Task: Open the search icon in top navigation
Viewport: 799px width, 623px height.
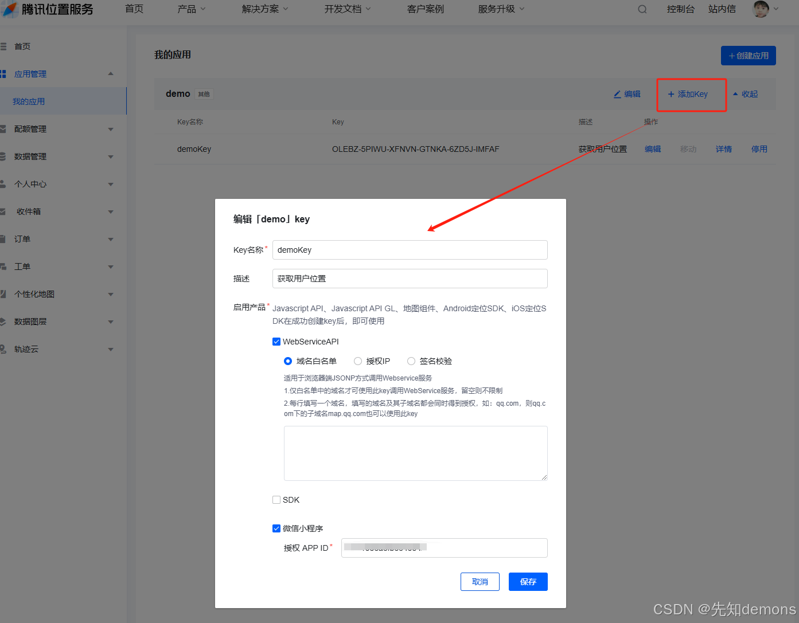Action: point(642,9)
